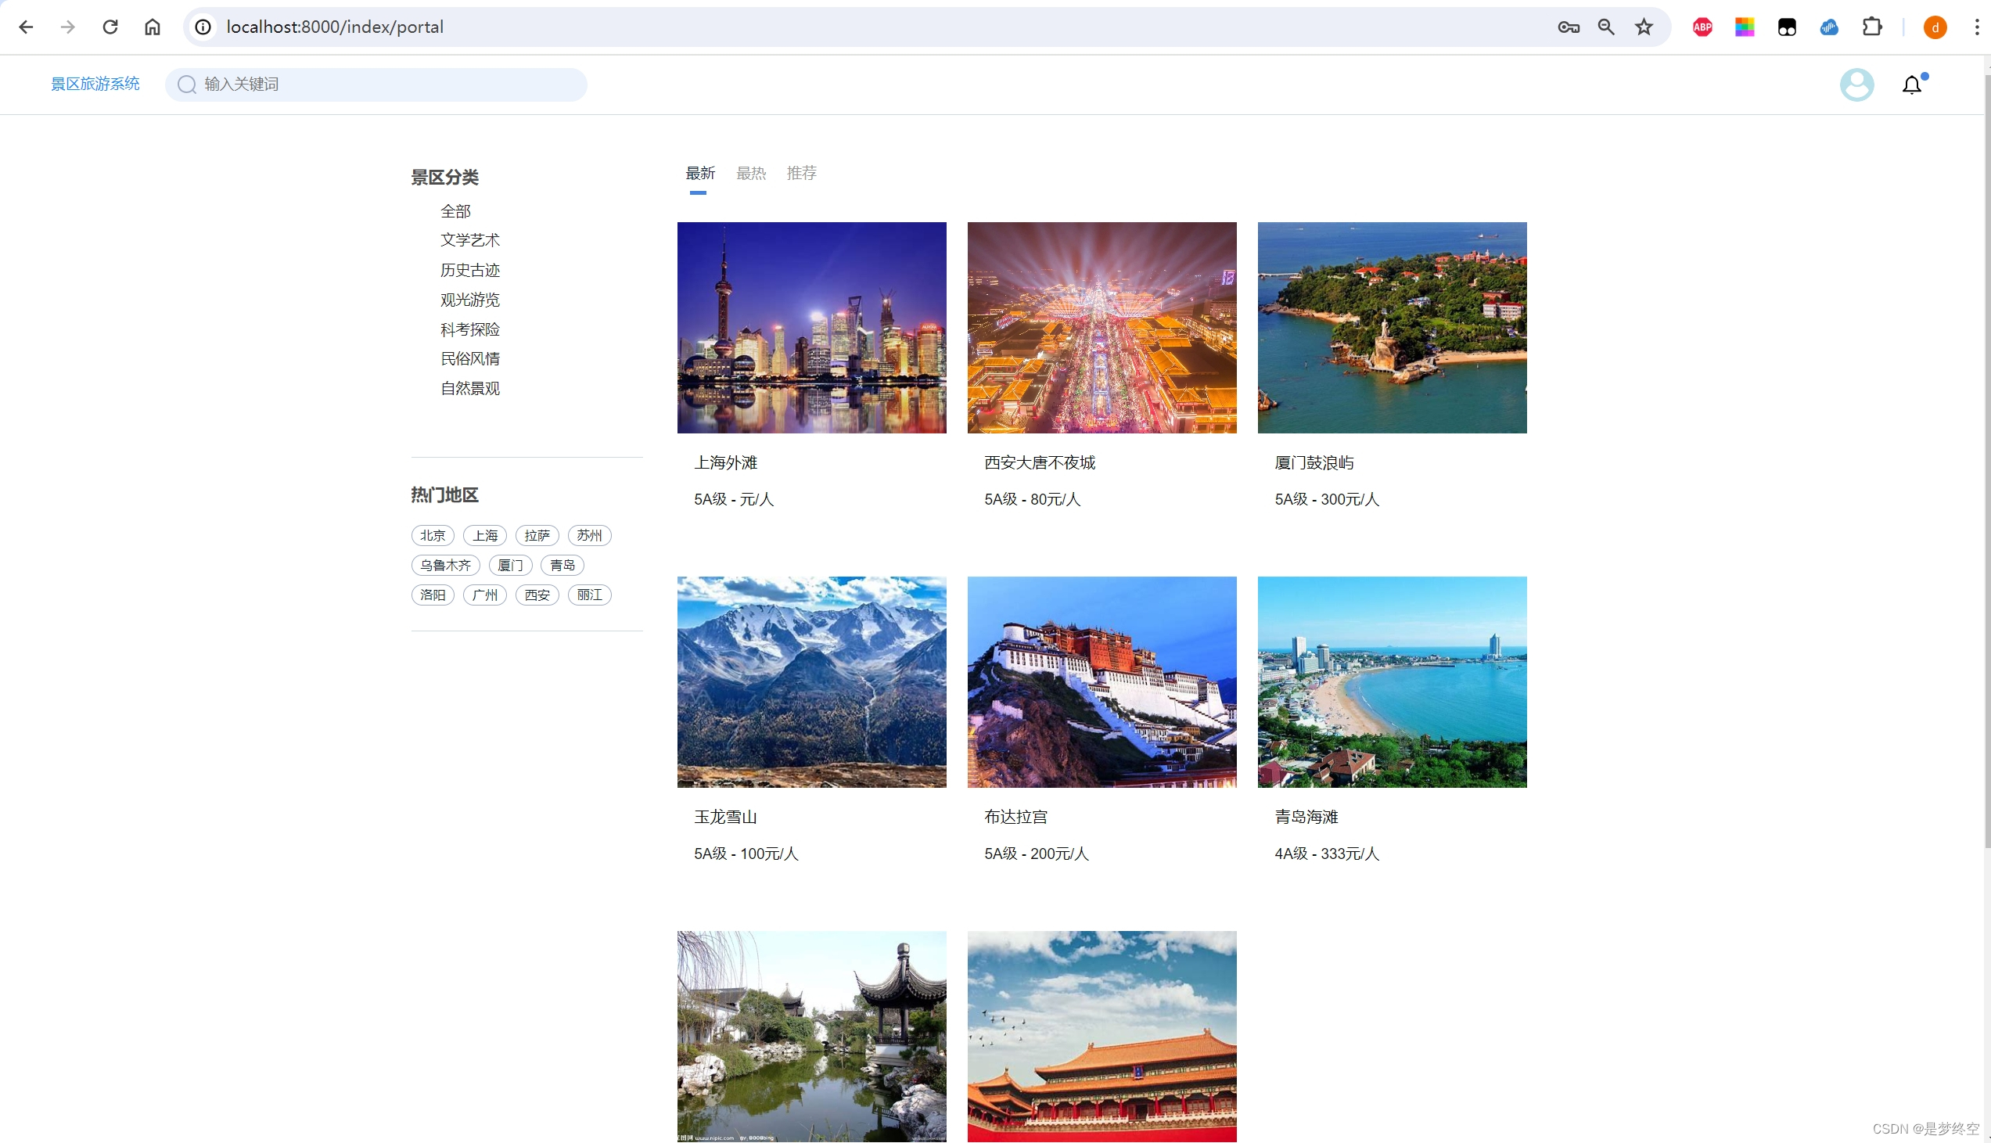Click the notification bell icon
The image size is (1991, 1143).
pyautogui.click(x=1912, y=84)
